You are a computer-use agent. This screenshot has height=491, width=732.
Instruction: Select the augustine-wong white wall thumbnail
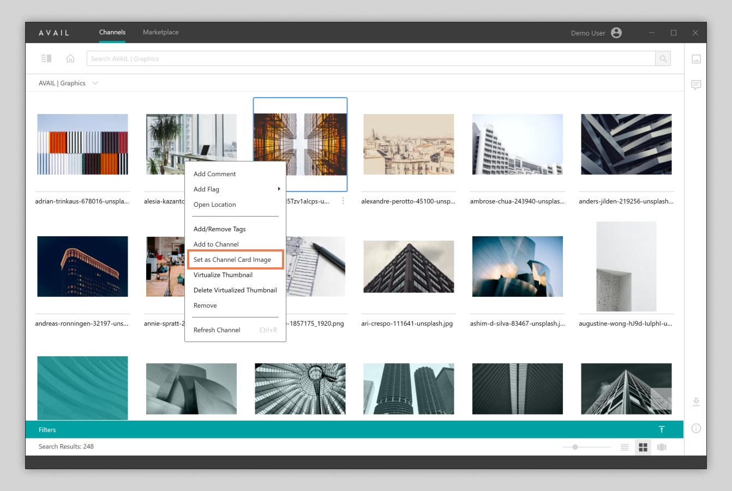(626, 266)
